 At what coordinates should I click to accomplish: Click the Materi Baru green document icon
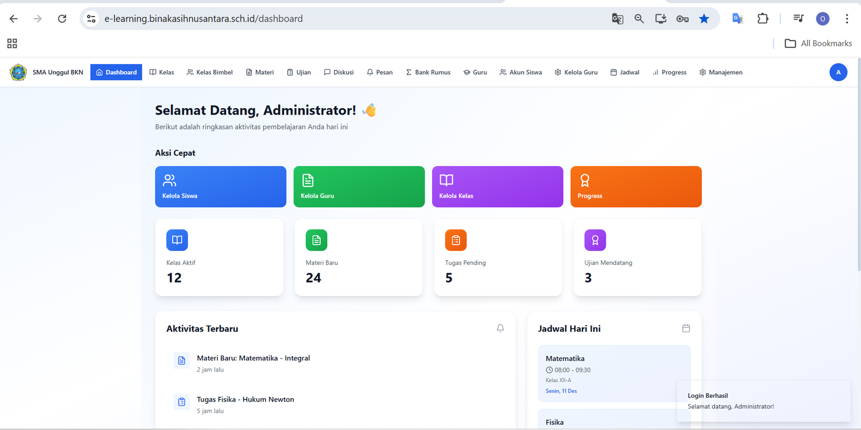[x=316, y=240]
